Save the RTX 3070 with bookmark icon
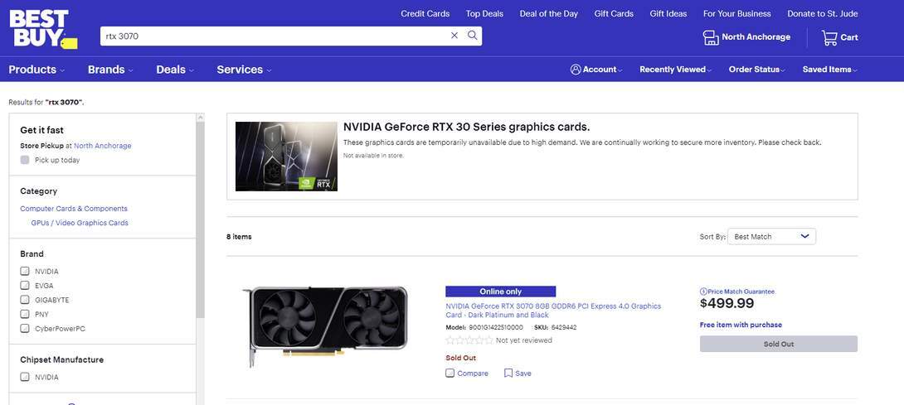Viewport: 904px width, 405px height. 508,374
